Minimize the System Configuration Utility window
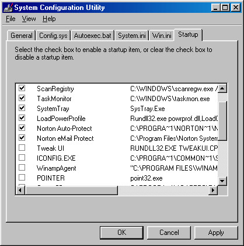The image size is (244, 246). [215, 8]
